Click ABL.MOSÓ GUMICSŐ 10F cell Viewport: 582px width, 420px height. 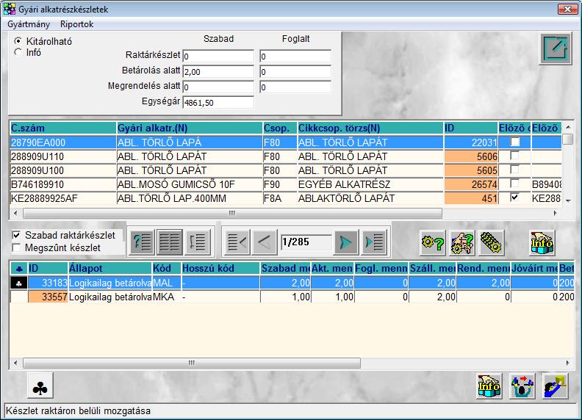[x=190, y=184]
